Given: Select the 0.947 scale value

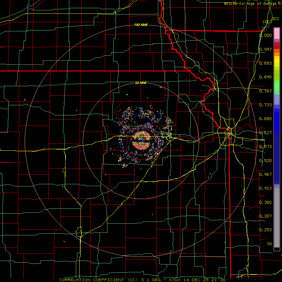Looking at the screenshot, I should [265, 49].
